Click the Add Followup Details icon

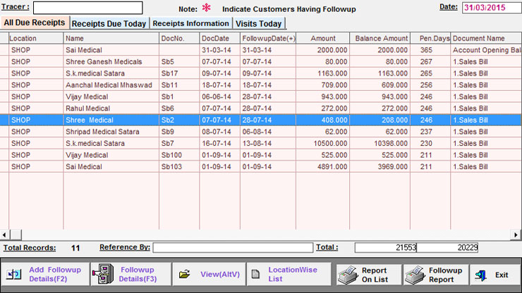pos(14,274)
